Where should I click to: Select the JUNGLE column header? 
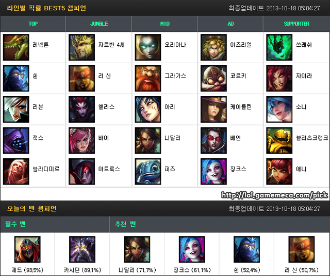click(99, 24)
